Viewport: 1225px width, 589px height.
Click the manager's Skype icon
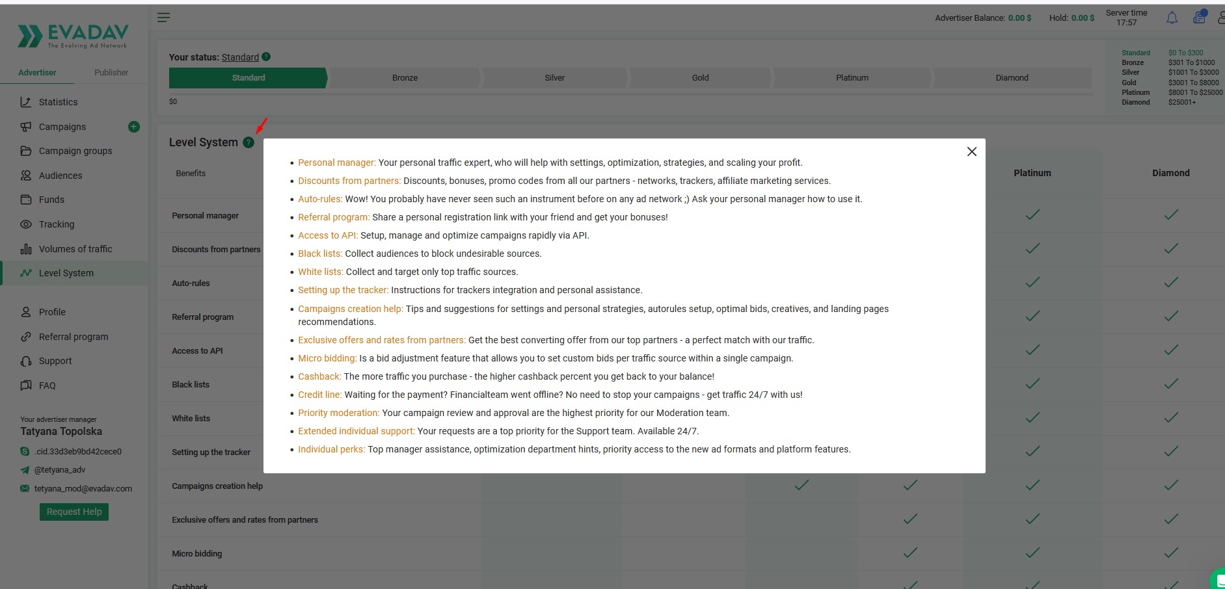pyautogui.click(x=25, y=451)
